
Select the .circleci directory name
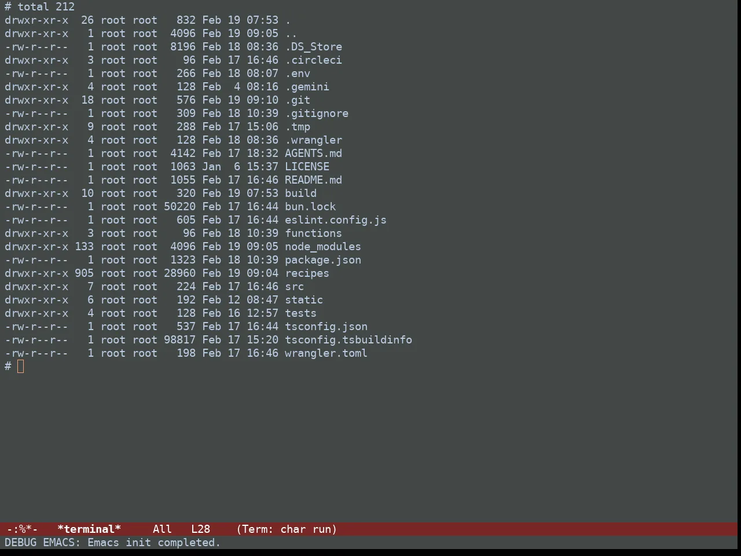pos(313,60)
